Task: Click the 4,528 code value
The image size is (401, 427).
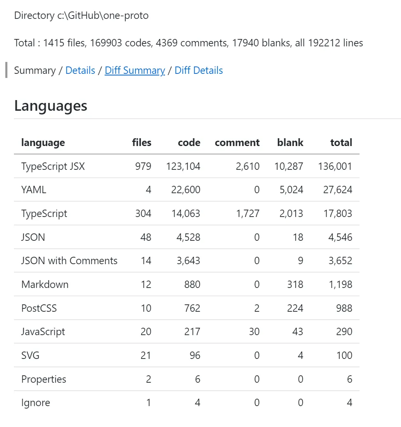Action: coord(188,237)
